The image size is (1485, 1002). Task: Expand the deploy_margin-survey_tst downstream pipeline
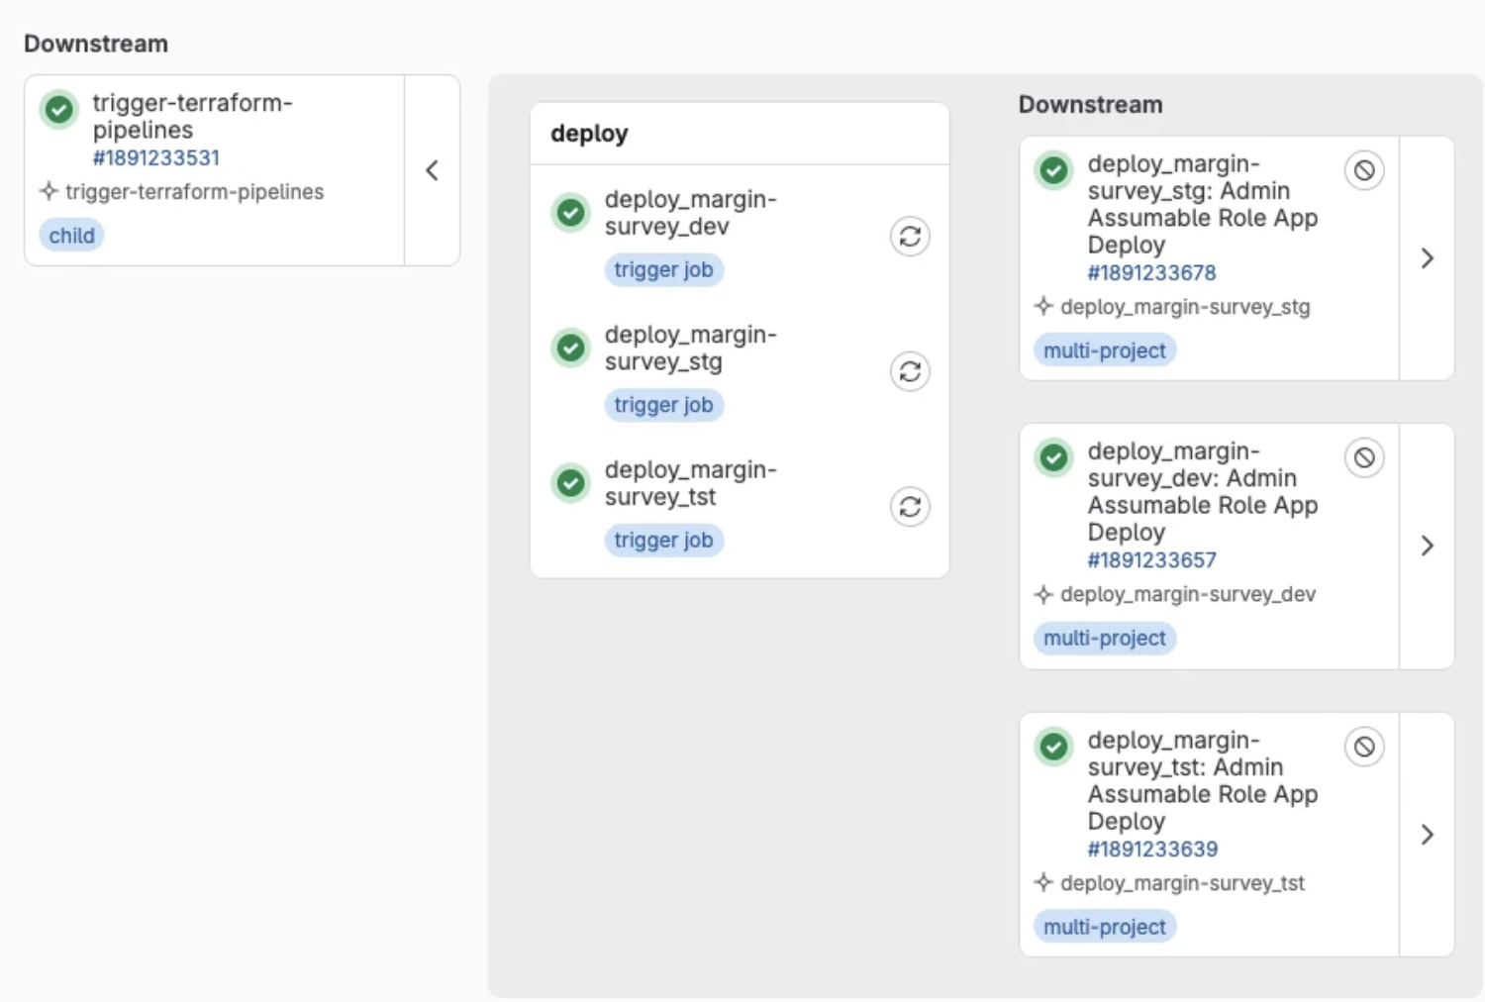click(x=1427, y=835)
